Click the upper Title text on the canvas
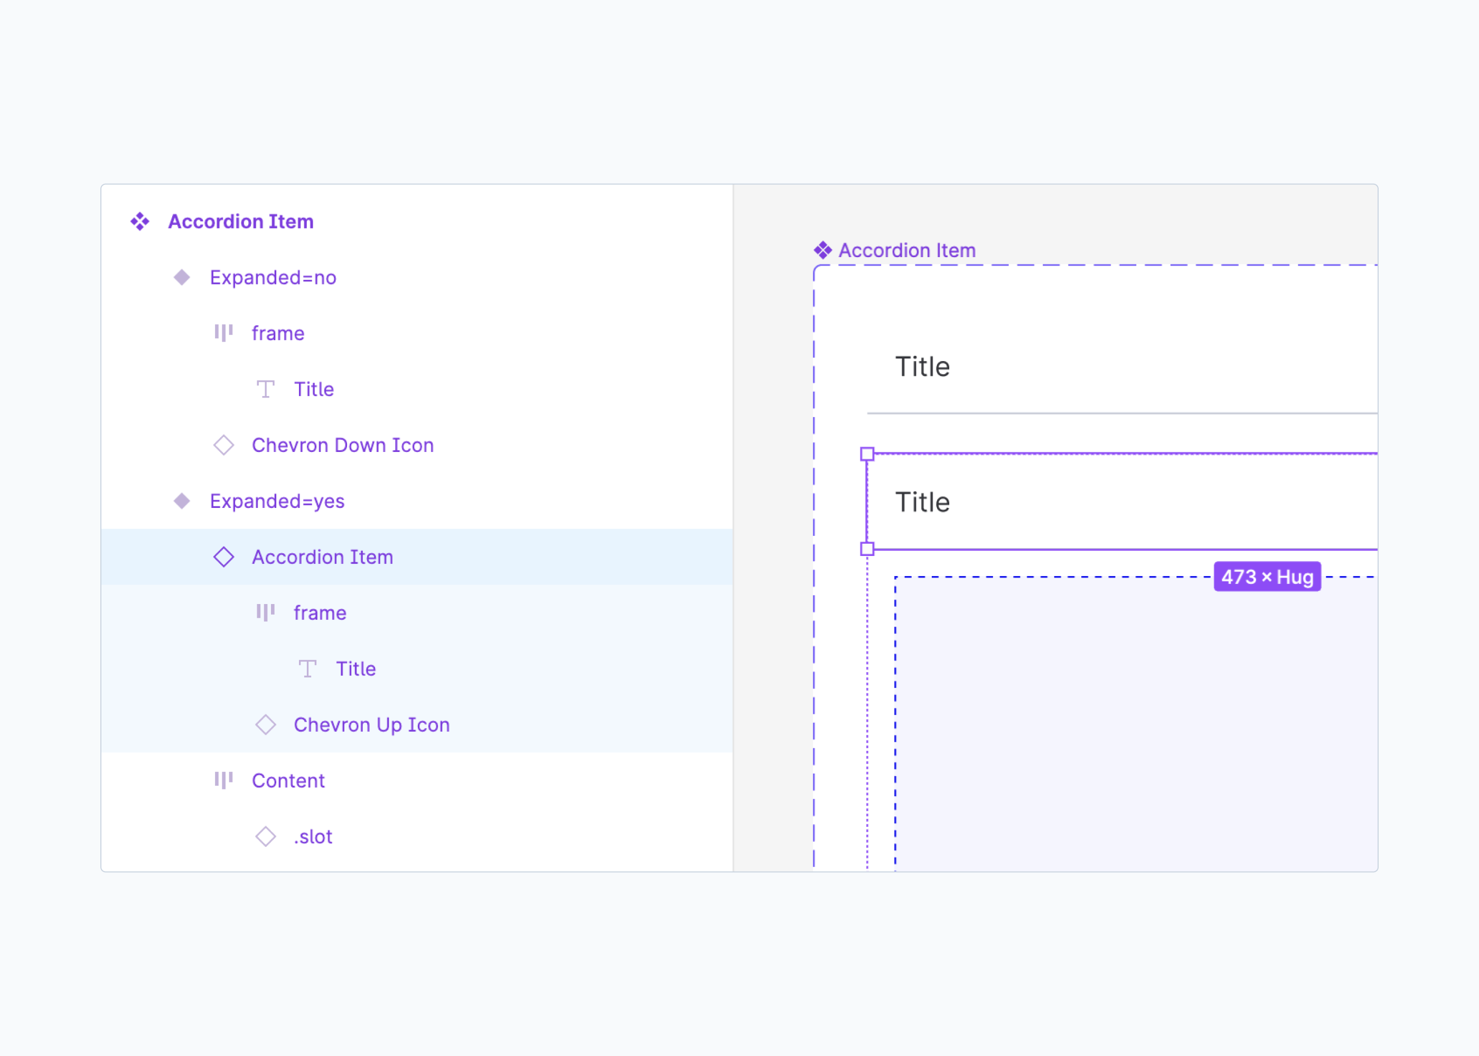Screen dimensions: 1479x1056 click(x=922, y=367)
